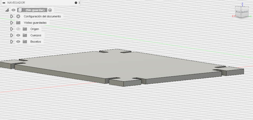This screenshot has width=253, height=120.
Task: Select Configuración del documento text
Action: coord(43,16)
